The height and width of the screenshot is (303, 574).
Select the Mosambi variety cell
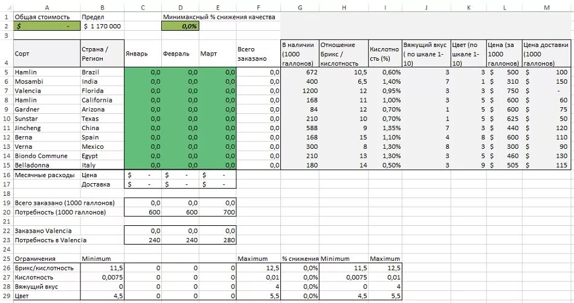(47, 81)
